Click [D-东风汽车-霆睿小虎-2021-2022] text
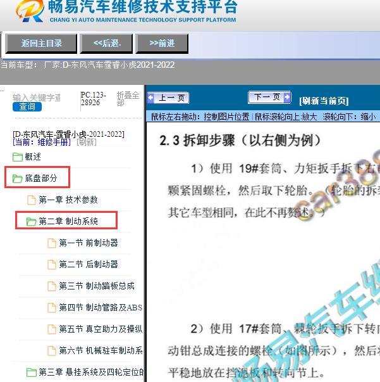Screen dimensions: 380x382 pyautogui.click(x=68, y=134)
